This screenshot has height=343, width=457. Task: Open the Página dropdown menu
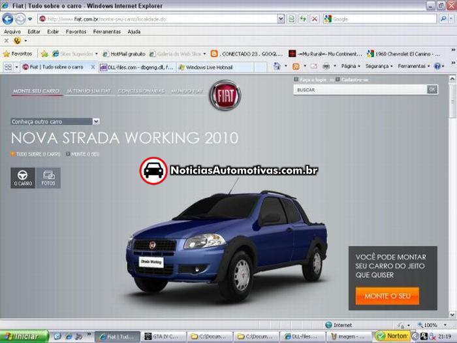pos(351,66)
